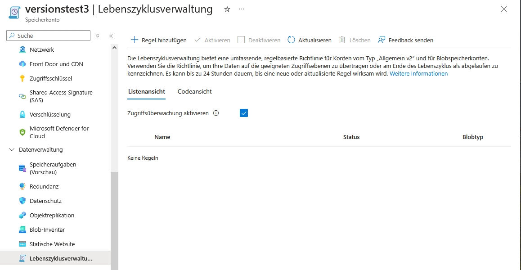Switch to the Codeansicht tab
The image size is (521, 270).
[x=194, y=91]
